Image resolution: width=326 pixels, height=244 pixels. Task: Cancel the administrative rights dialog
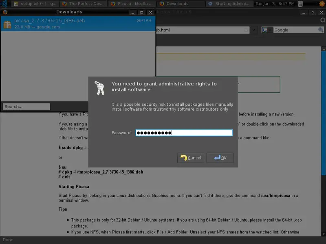pyautogui.click(x=191, y=158)
